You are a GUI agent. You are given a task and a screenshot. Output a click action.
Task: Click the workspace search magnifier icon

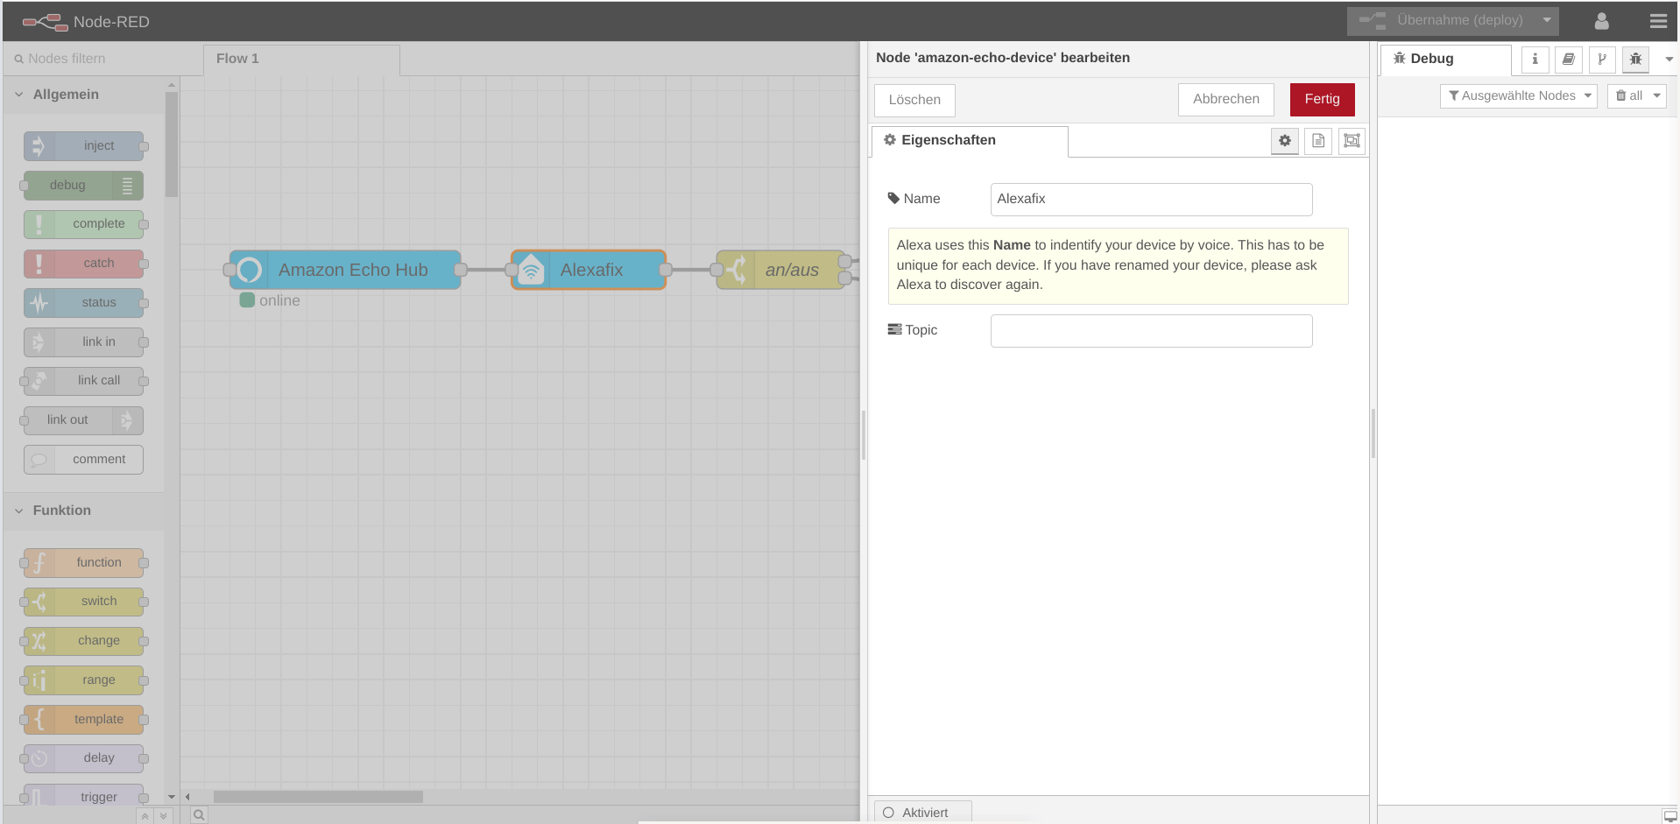click(x=200, y=815)
